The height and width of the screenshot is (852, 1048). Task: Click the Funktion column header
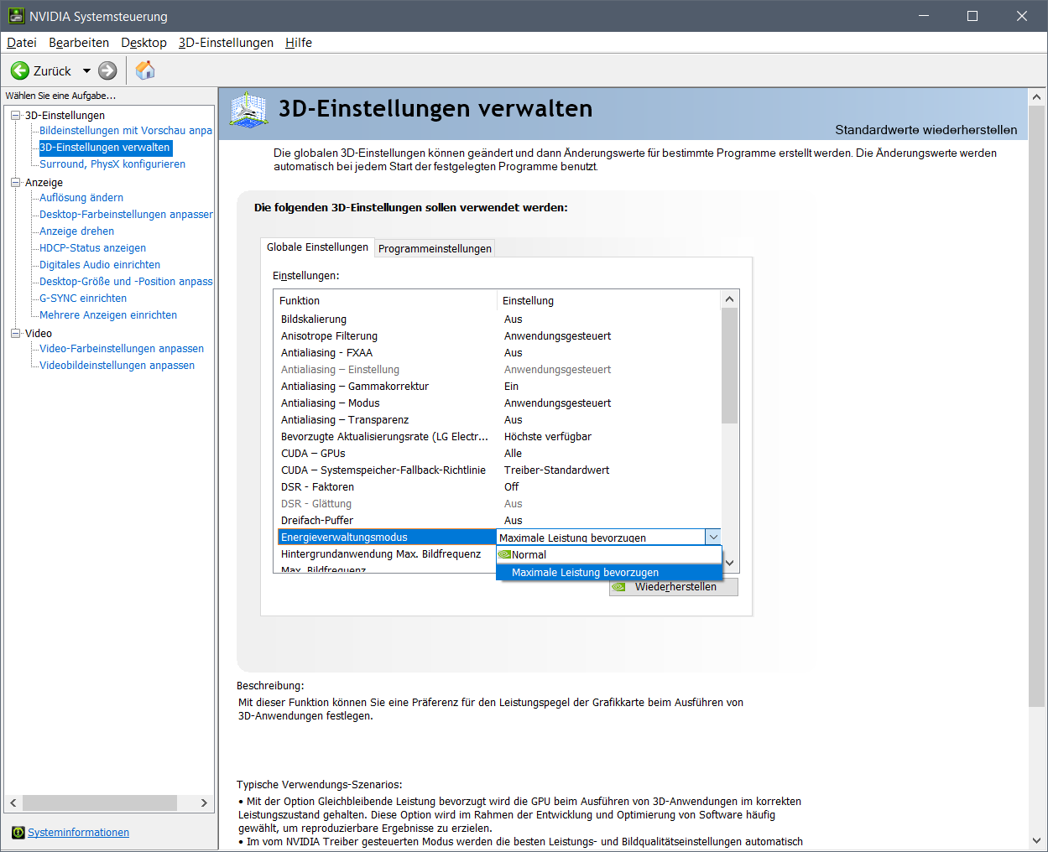pyautogui.click(x=386, y=300)
